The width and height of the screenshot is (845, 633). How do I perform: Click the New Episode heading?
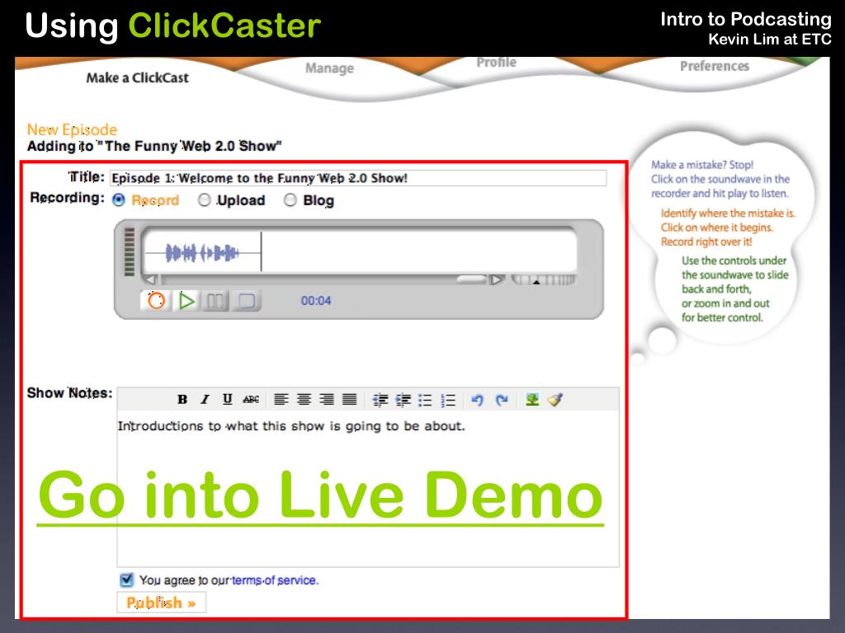[x=73, y=129]
